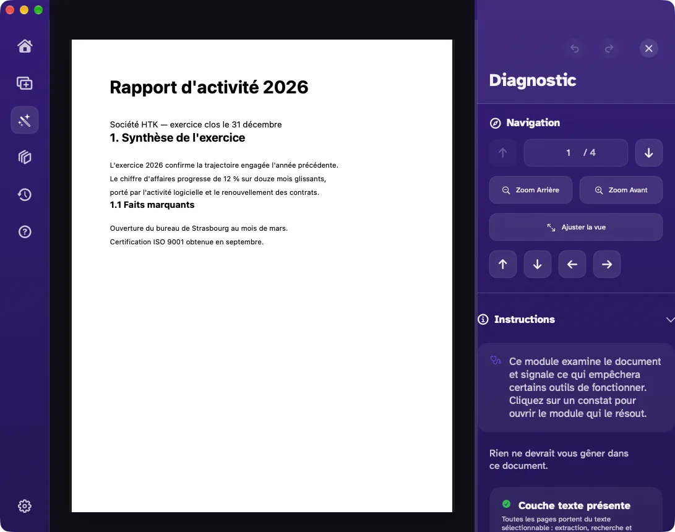The width and height of the screenshot is (675, 532).
Task: Click line L'exercice 2026 confirme la trajectoire
Action: pos(224,165)
